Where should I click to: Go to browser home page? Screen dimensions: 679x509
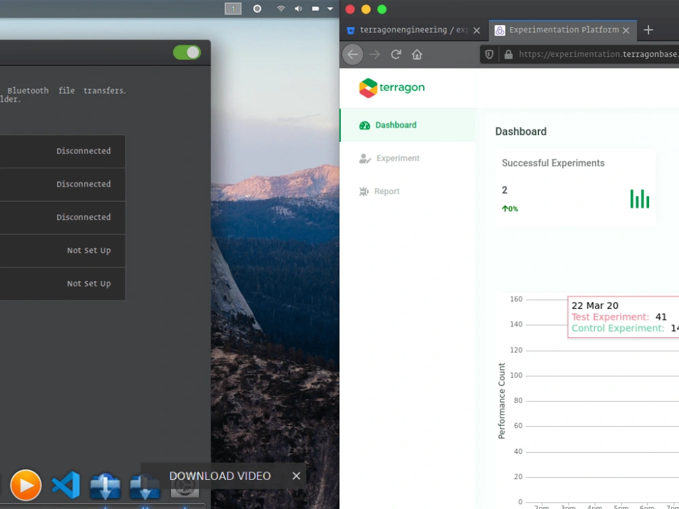pyautogui.click(x=417, y=54)
